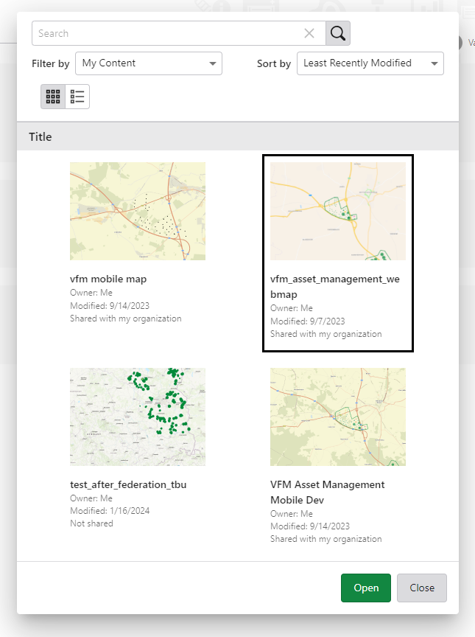Clear the search field with X icon
The width and height of the screenshot is (475, 637).
point(309,33)
